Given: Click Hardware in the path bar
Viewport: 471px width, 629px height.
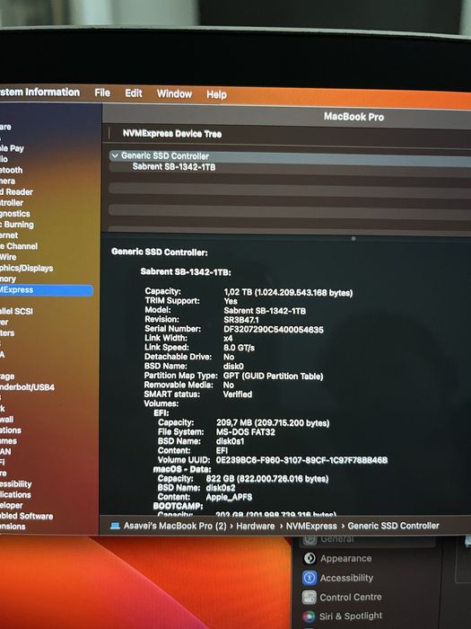Looking at the screenshot, I should point(255,526).
